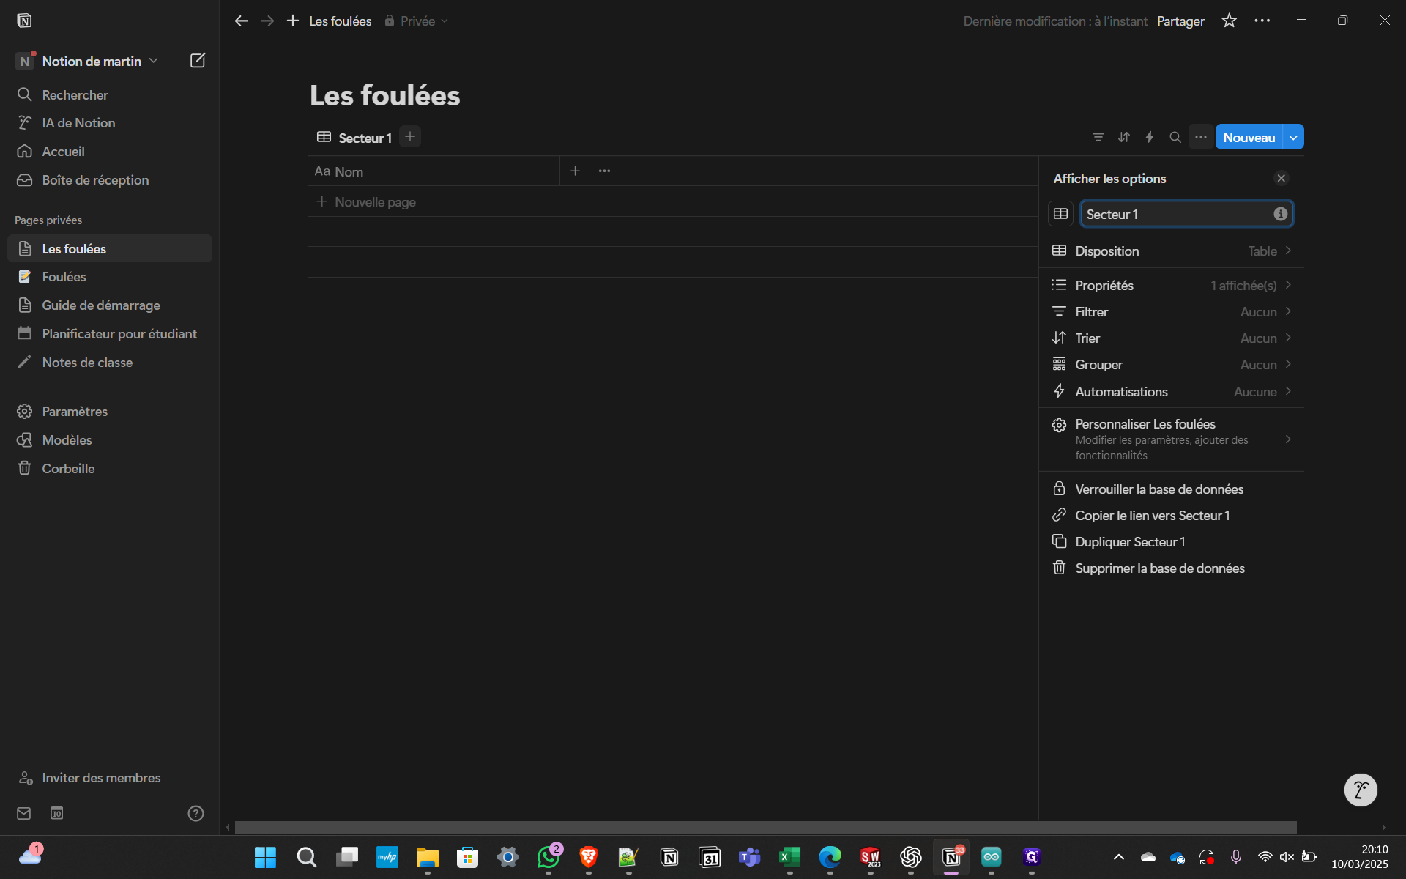Add a new view next to Secteur 1
The width and height of the screenshot is (1406, 879).
(410, 137)
